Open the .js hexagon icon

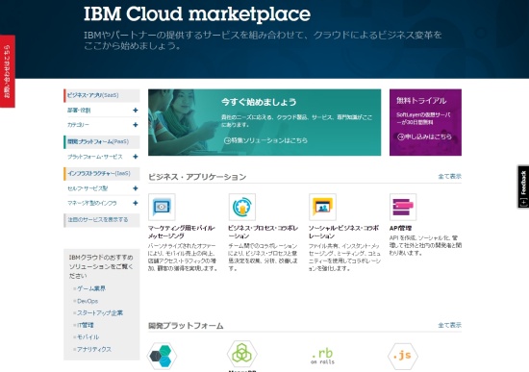tap(403, 356)
